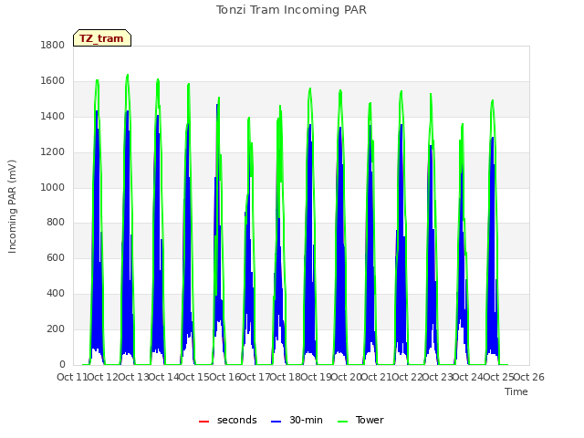Click the 1000 y-axis tick label
This screenshot has width=584, height=438.
click(53, 187)
